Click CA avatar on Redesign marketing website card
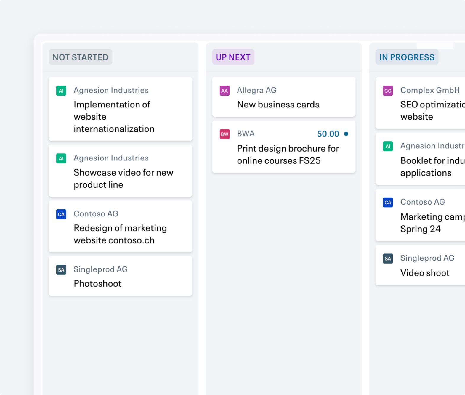 (61, 214)
